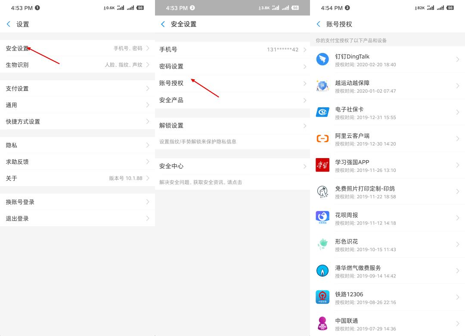Click the 港华燃气缴费服务 flame icon

(x=322, y=271)
